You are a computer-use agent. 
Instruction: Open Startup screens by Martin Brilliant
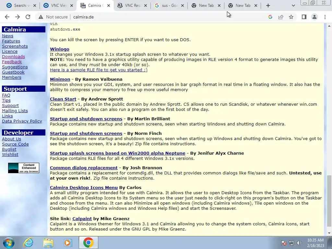click(x=86, y=119)
